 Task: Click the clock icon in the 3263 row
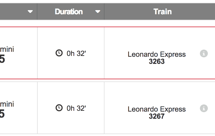[x=59, y=53]
